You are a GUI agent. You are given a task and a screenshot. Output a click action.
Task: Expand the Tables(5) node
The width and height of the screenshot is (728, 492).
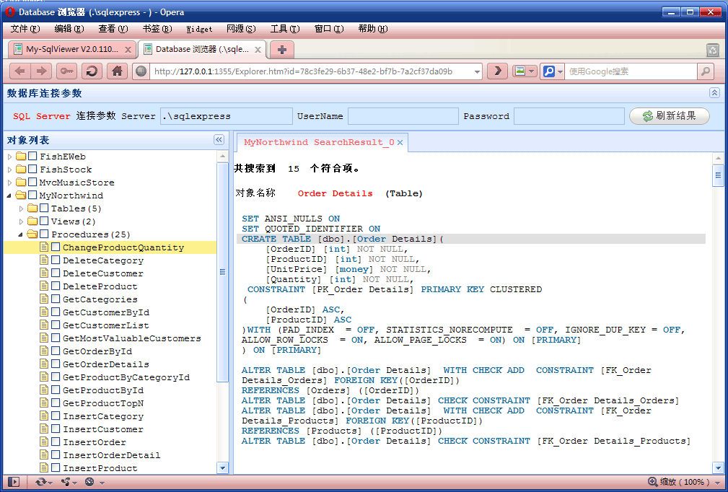point(22,209)
